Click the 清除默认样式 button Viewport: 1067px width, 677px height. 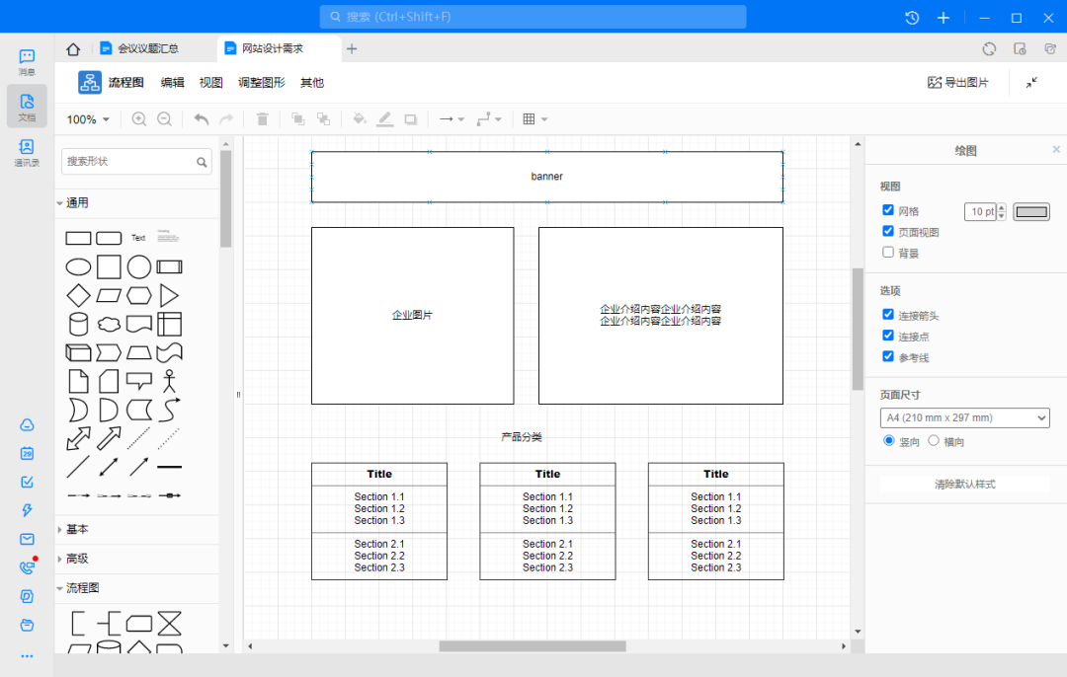[964, 484]
